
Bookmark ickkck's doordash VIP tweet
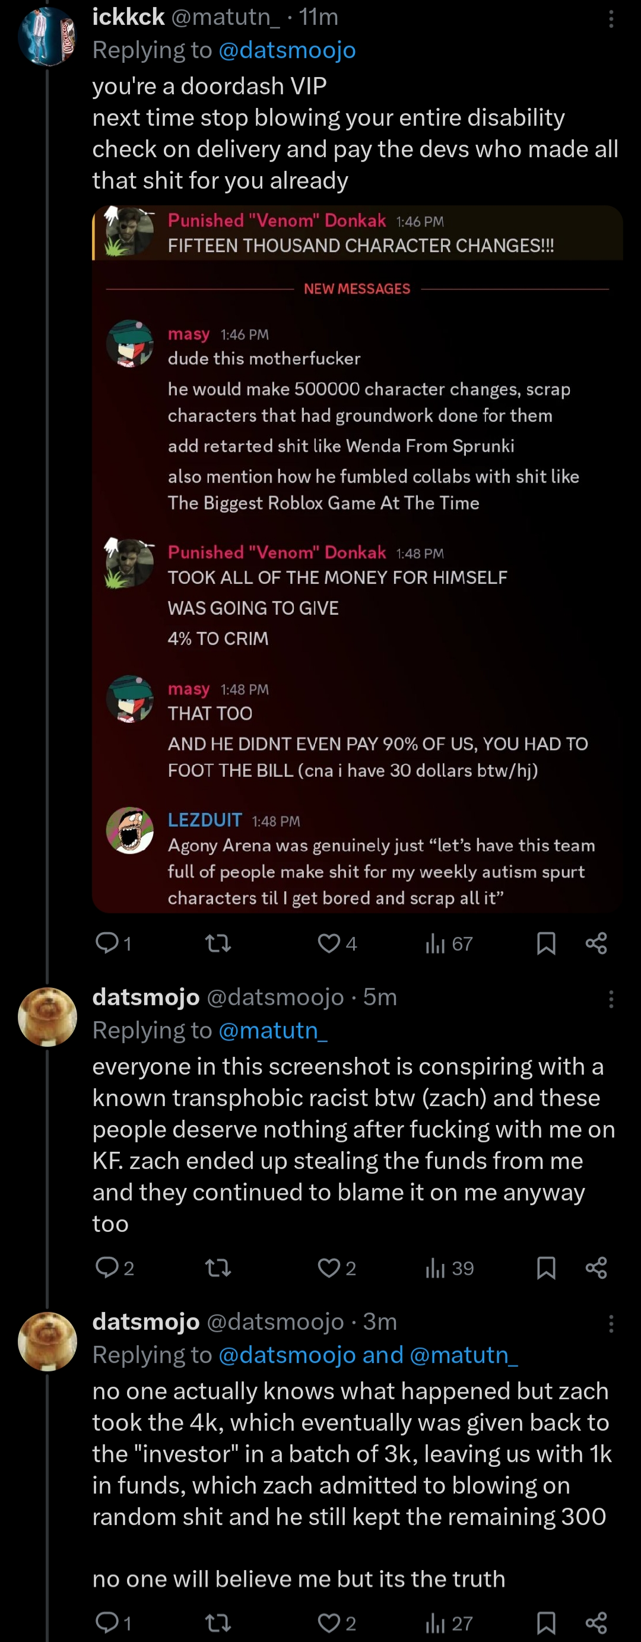[546, 943]
